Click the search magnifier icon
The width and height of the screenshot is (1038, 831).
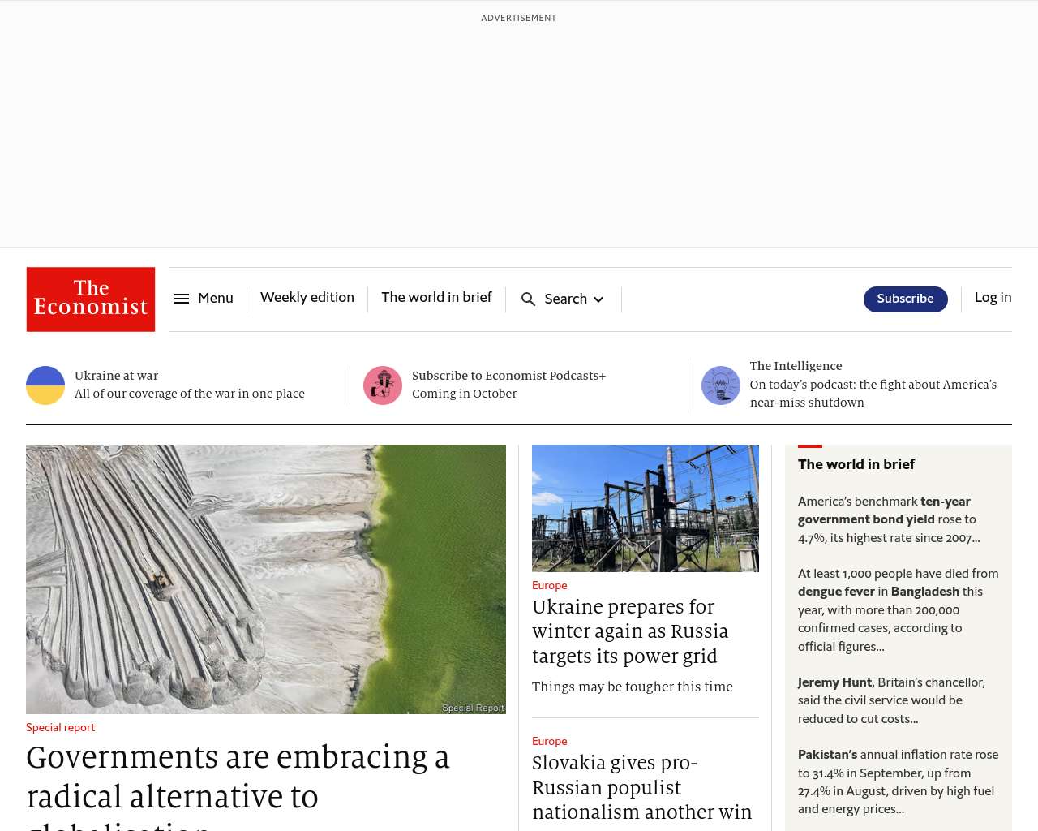(x=528, y=299)
